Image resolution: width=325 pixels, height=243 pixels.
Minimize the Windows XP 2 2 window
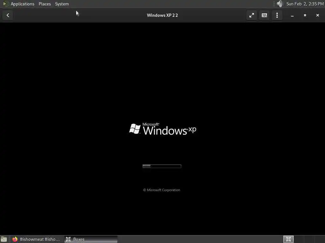(292, 15)
